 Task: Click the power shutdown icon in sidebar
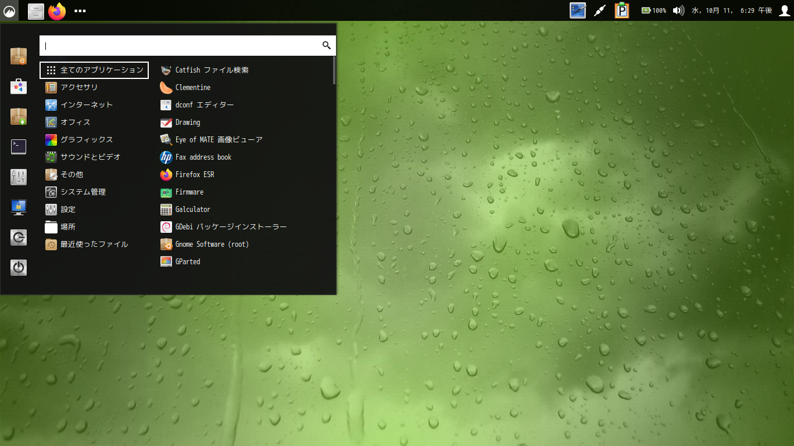coord(19,268)
